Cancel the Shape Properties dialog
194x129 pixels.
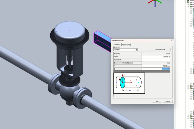pyautogui.click(x=168, y=101)
